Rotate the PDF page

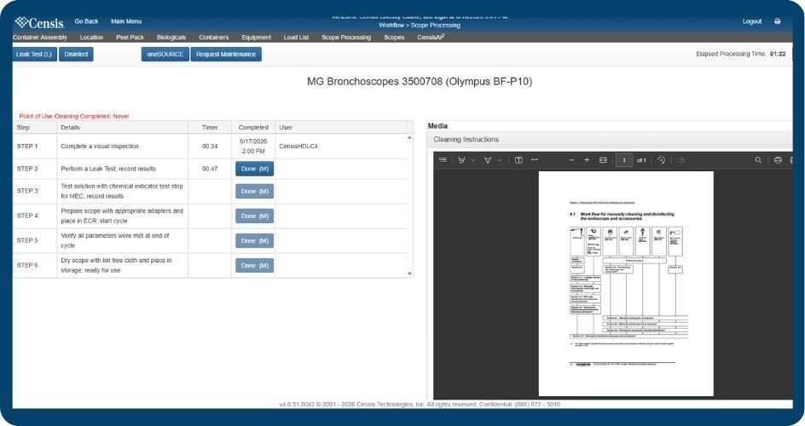point(661,160)
